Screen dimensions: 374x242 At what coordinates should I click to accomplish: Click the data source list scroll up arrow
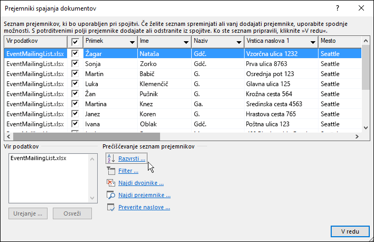(x=92, y=159)
